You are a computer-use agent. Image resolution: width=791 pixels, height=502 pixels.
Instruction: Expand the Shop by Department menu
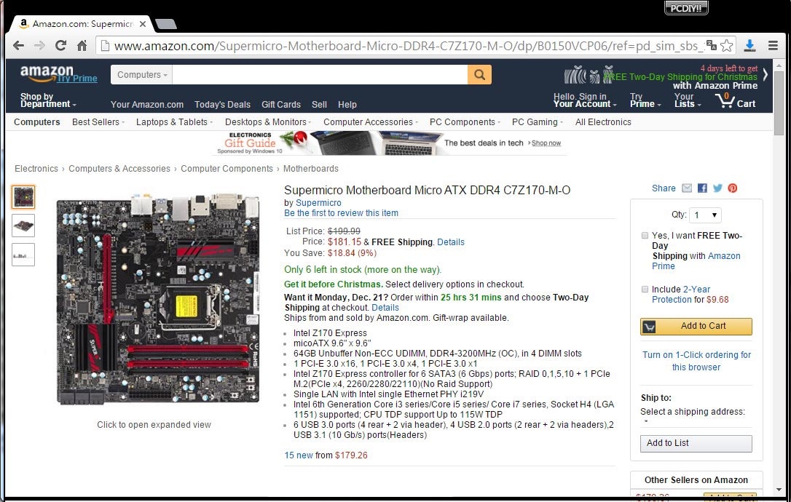[x=48, y=100]
